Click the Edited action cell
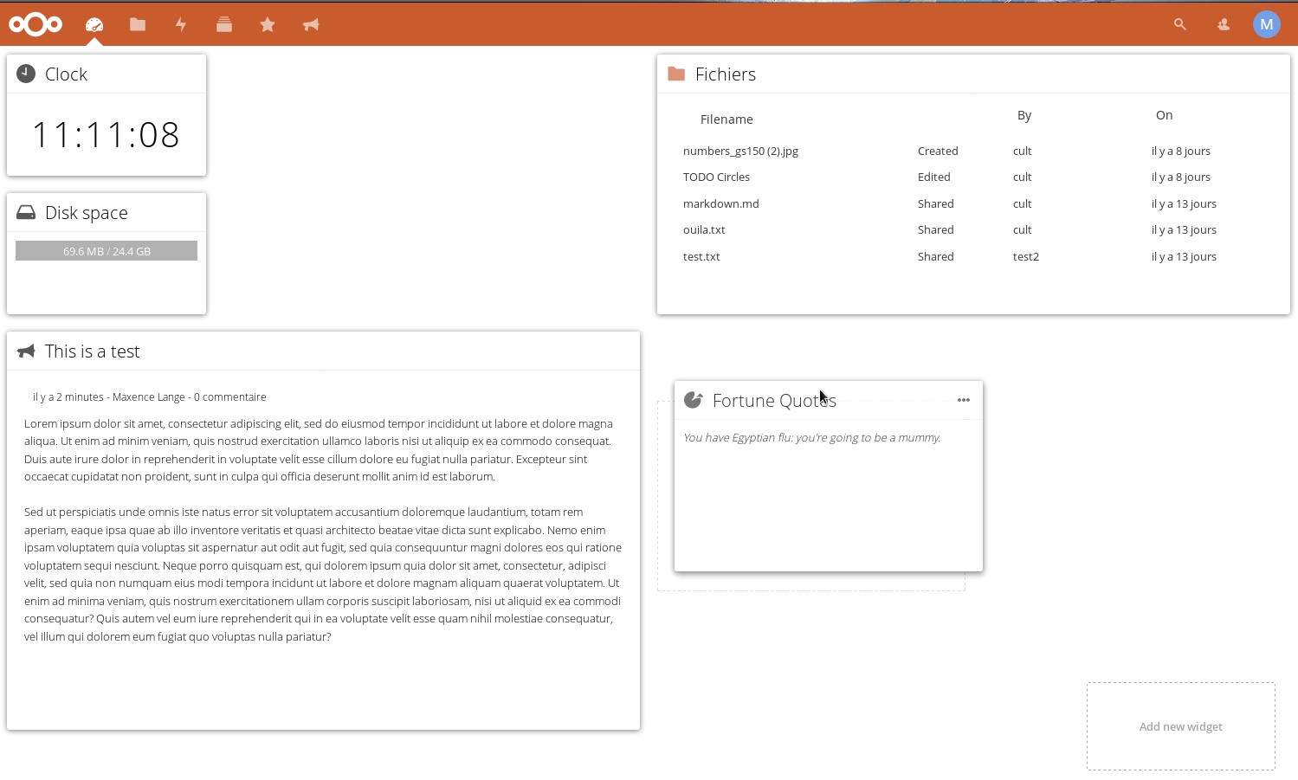 click(933, 177)
